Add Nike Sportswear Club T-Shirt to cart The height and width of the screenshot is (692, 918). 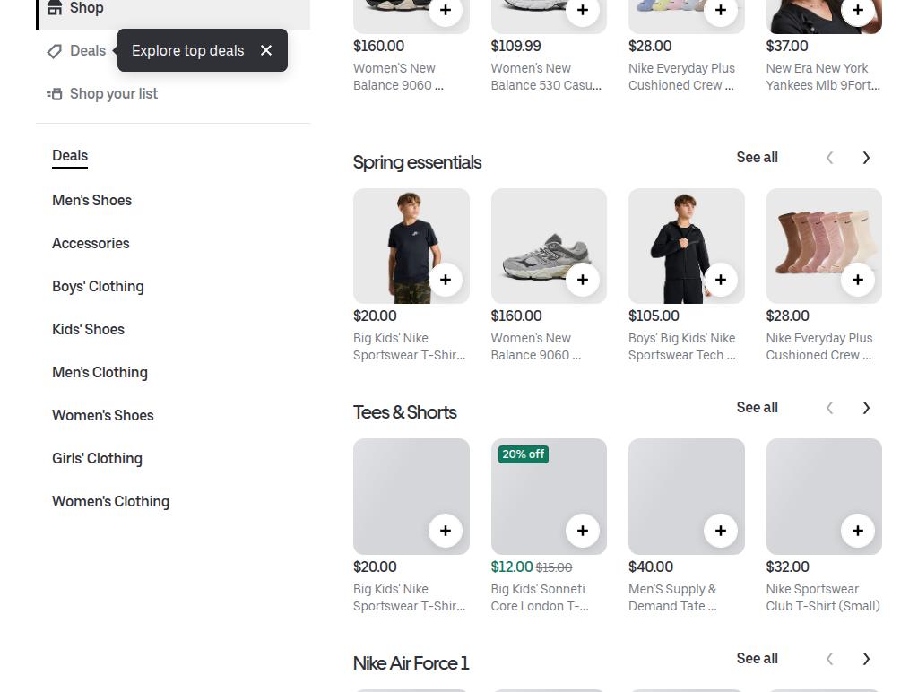click(x=858, y=531)
